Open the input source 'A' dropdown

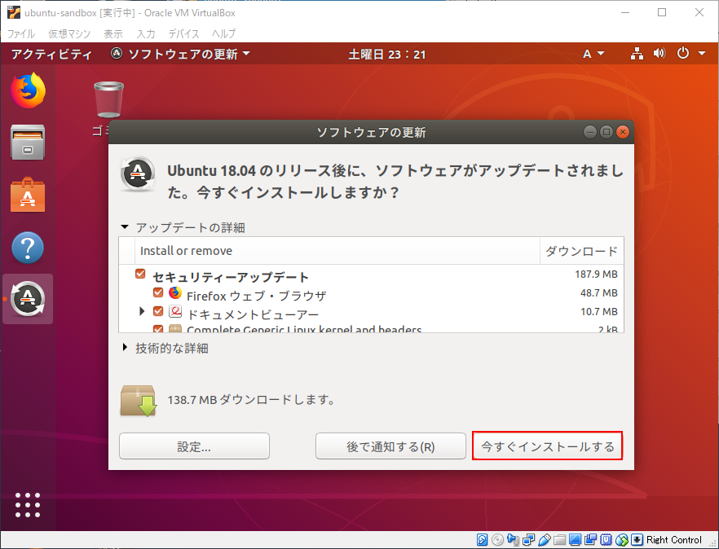point(593,54)
